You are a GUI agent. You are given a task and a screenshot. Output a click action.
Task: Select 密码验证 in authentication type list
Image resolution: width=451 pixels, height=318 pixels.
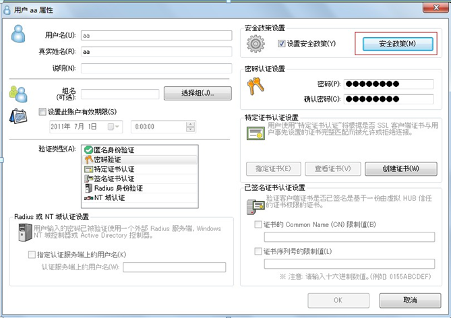(x=140, y=160)
